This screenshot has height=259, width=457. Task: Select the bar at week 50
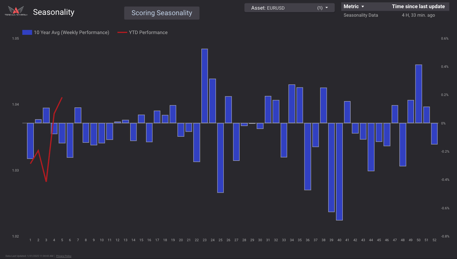click(x=418, y=93)
